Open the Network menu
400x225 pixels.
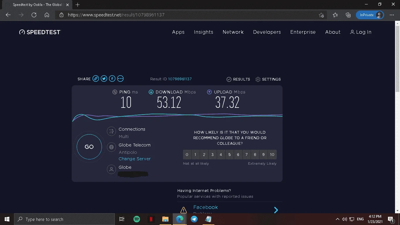(233, 32)
